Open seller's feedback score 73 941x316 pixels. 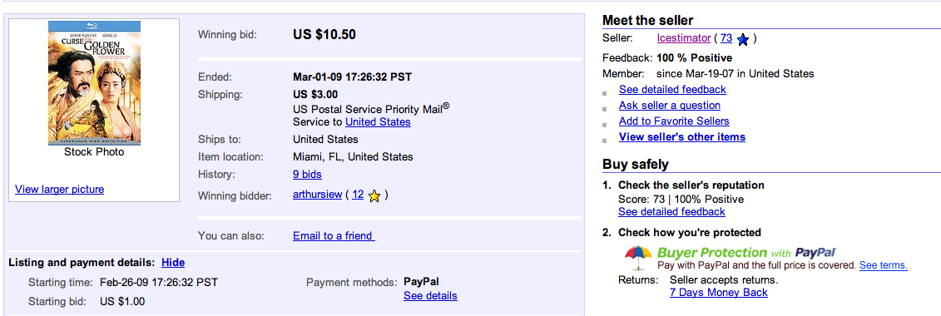(x=726, y=38)
